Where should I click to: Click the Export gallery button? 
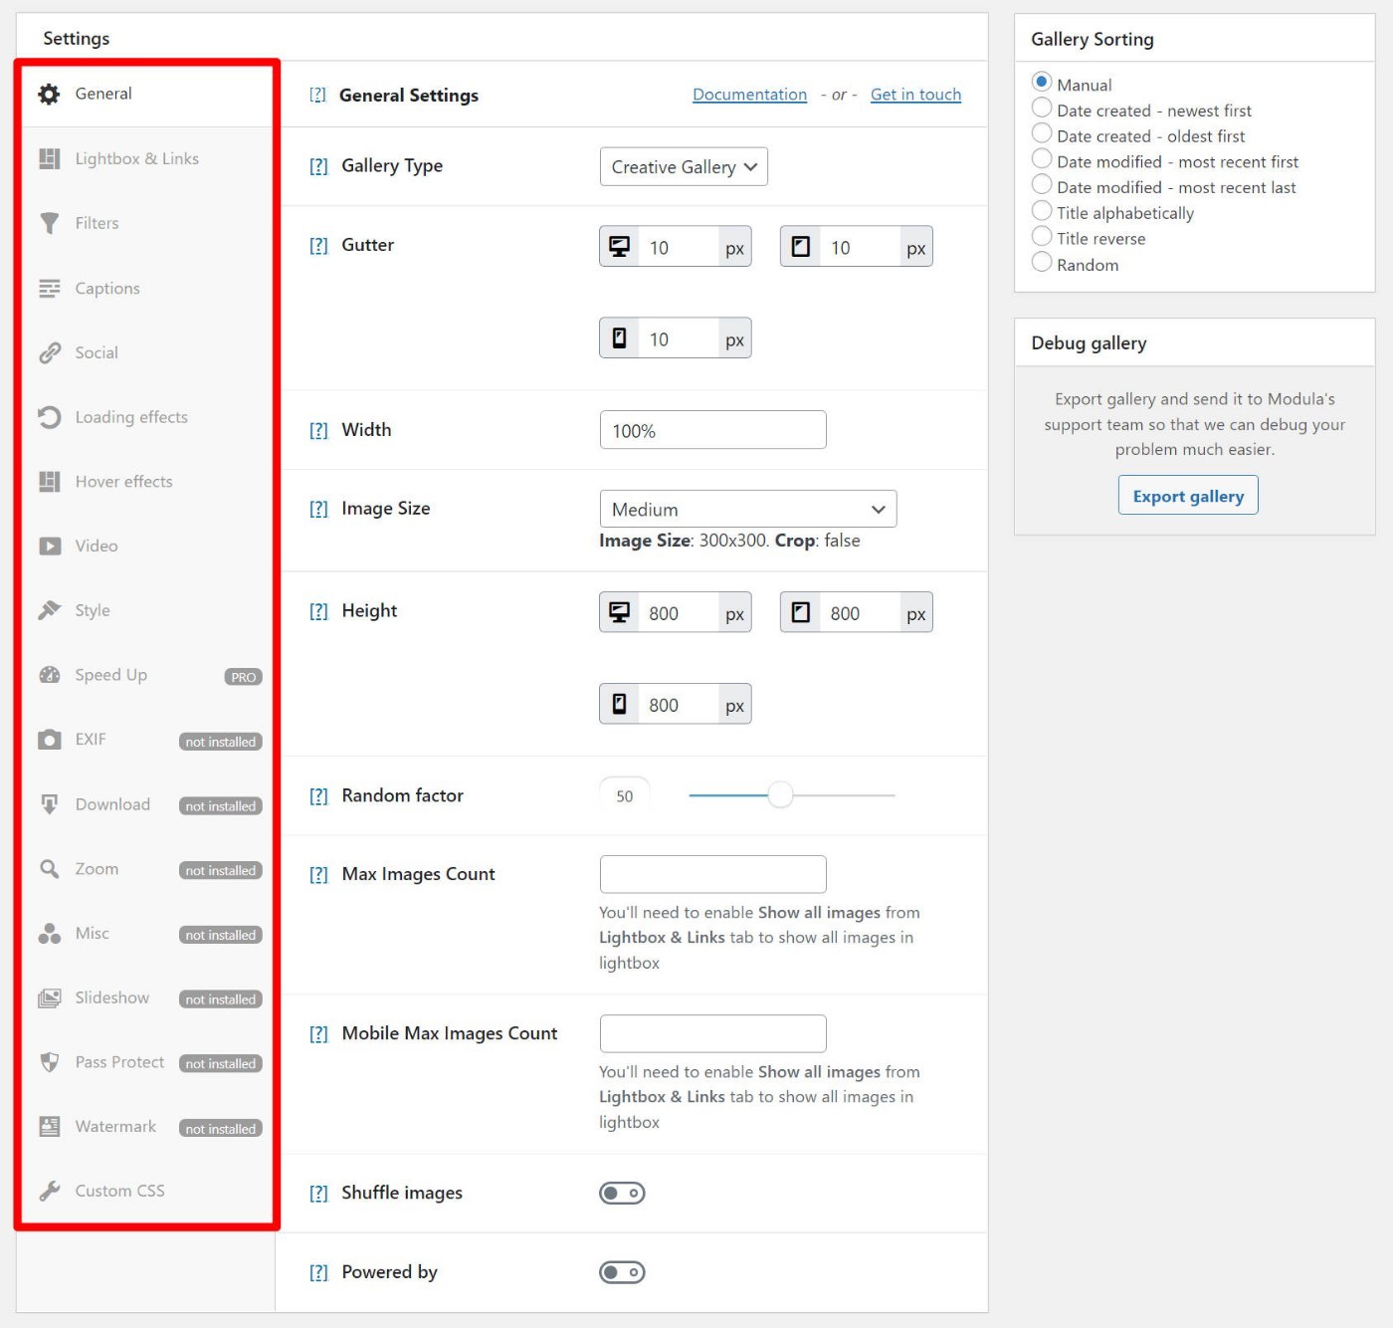[1188, 496]
